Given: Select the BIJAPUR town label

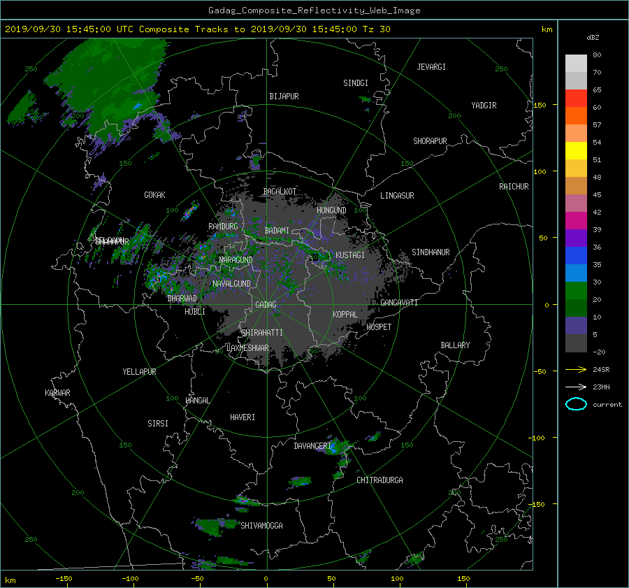Looking at the screenshot, I should [284, 96].
